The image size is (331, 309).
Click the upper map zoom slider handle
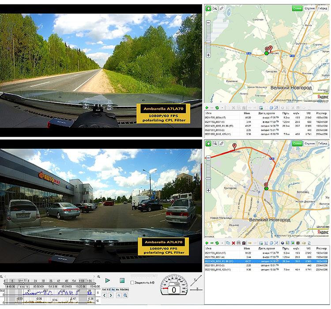click(x=208, y=42)
